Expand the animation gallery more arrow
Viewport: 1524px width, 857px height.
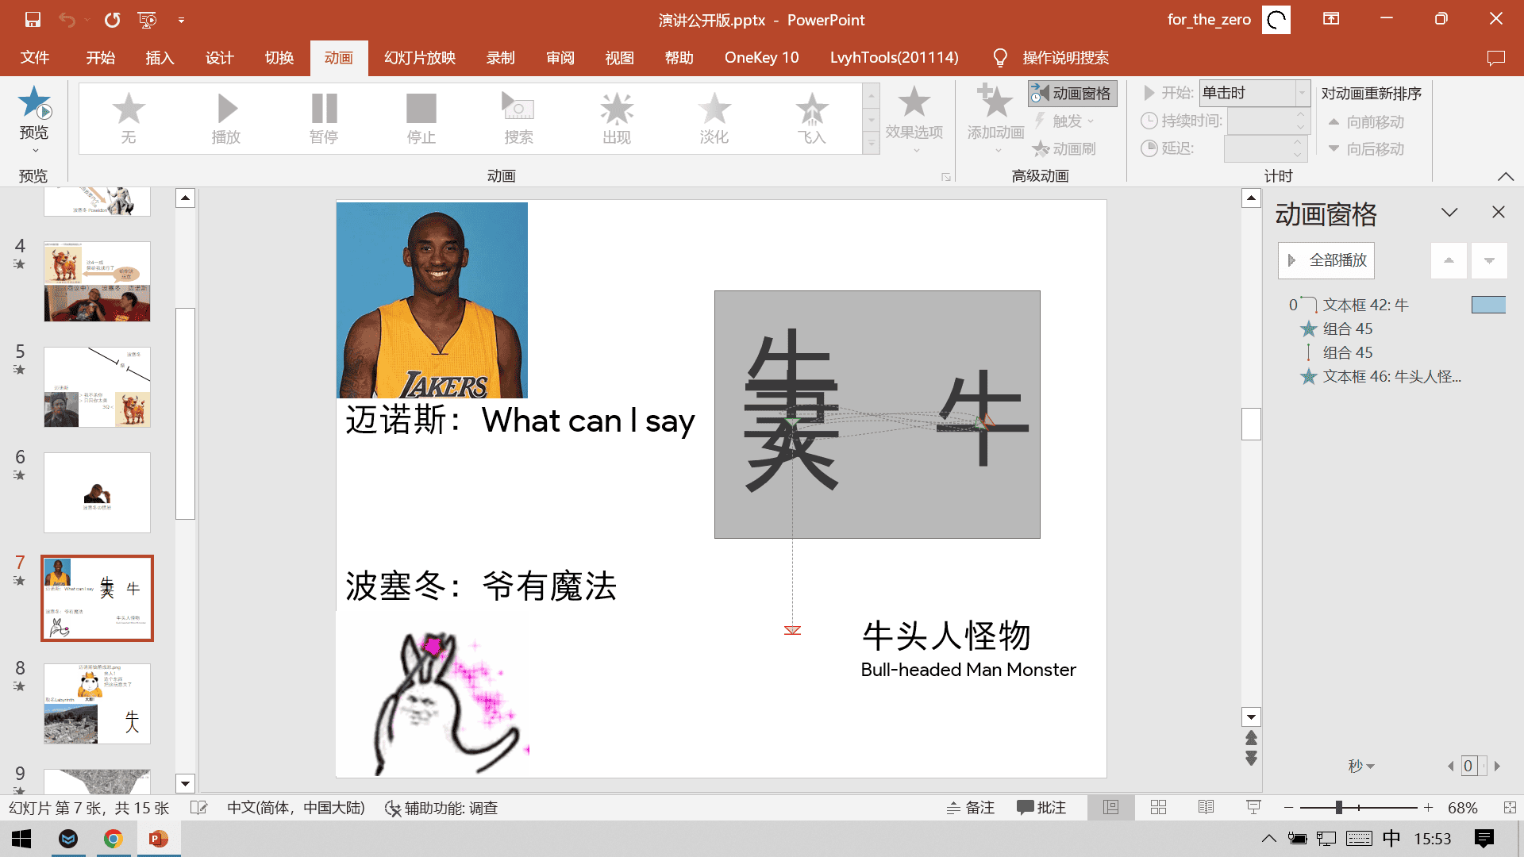tap(872, 144)
